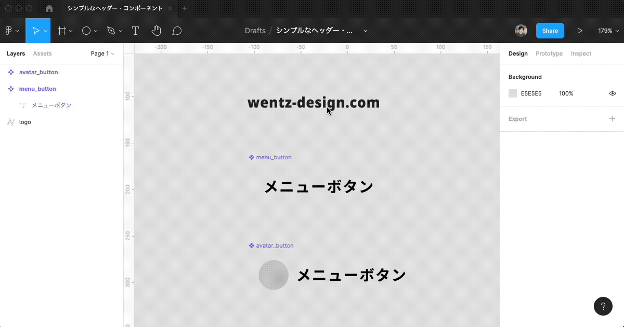Screen dimensions: 624x327
Task: Open file name dropdown chevron
Action: tap(366, 31)
